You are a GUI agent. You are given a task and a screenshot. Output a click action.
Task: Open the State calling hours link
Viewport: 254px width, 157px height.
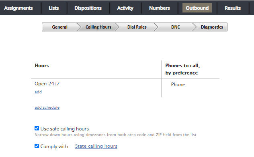click(96, 146)
